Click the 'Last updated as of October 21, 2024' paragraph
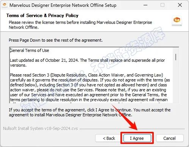Viewport: 189px width, 147px height. click(87, 63)
